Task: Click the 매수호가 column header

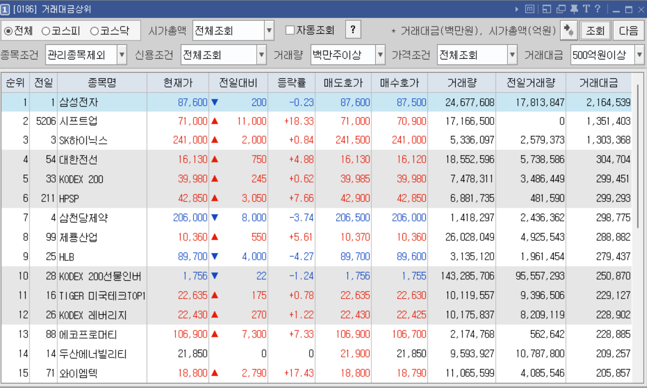Action: click(400, 83)
